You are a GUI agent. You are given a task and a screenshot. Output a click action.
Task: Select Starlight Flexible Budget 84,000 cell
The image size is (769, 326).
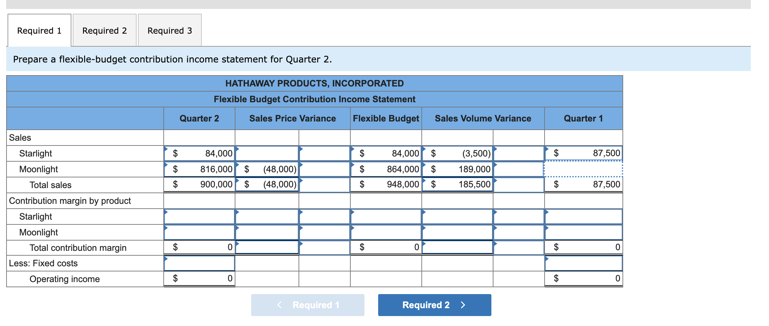(386, 153)
